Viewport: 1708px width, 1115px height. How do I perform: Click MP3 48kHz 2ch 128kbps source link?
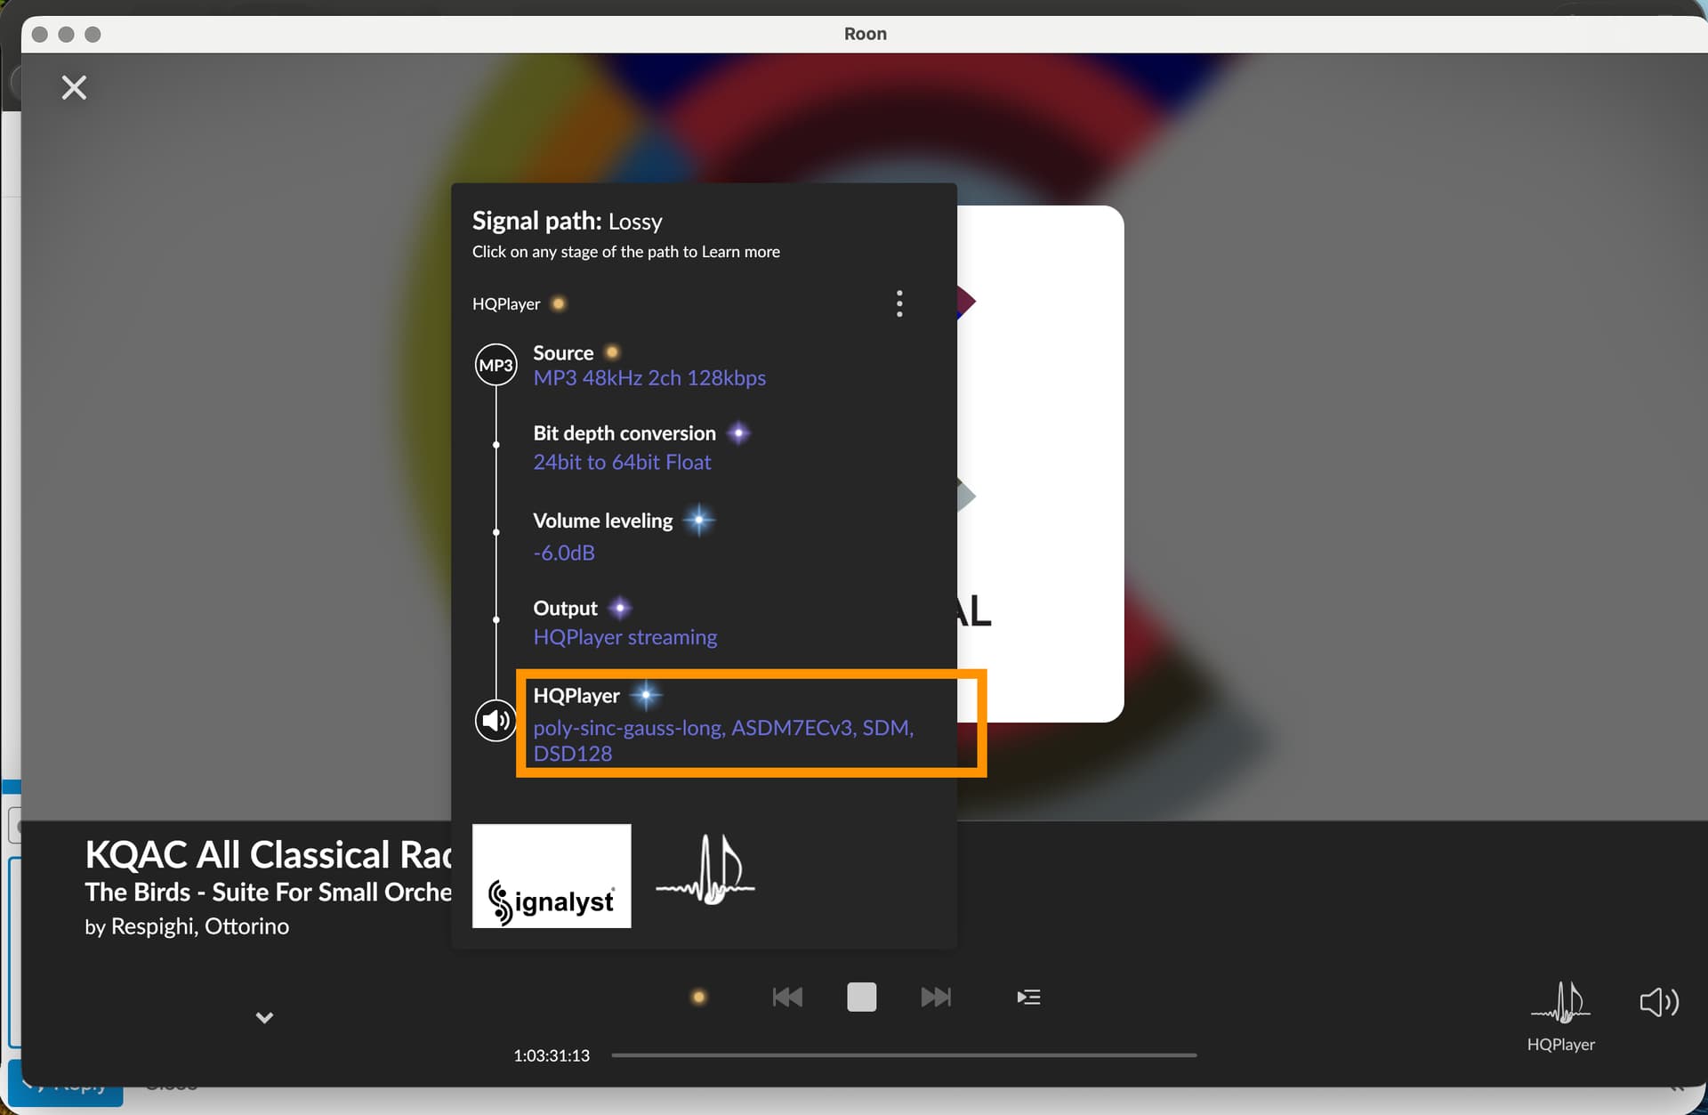click(x=649, y=378)
